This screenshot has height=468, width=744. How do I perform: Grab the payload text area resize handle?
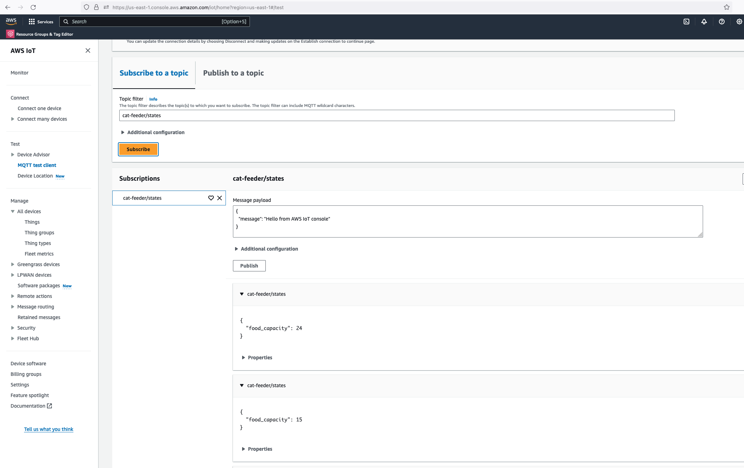(x=700, y=235)
